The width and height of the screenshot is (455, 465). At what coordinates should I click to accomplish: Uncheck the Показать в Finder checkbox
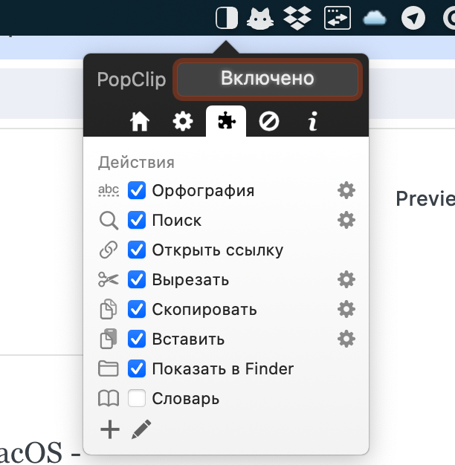(137, 368)
